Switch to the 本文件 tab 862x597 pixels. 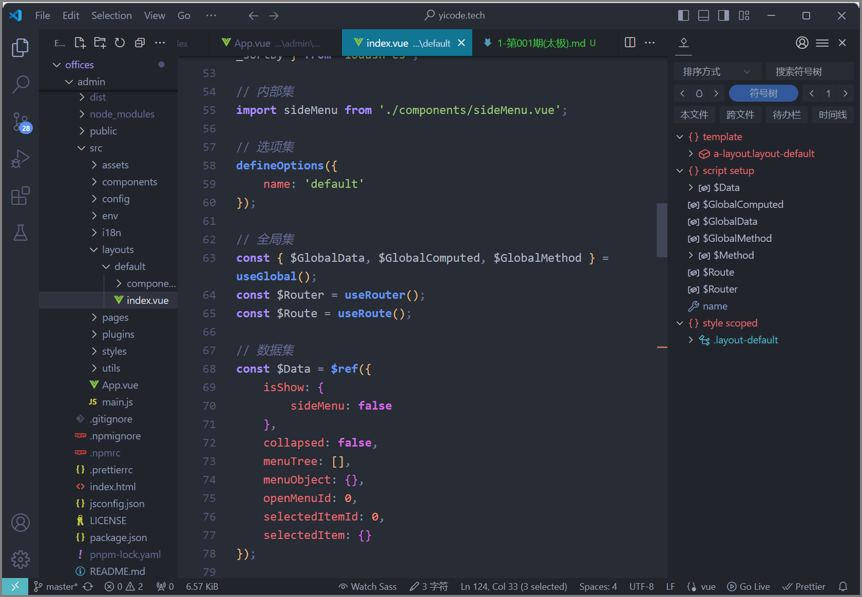pyautogui.click(x=694, y=114)
